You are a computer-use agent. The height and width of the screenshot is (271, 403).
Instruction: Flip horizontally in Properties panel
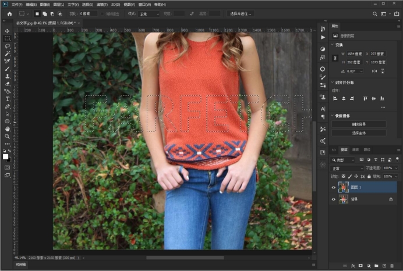pyautogui.click(x=374, y=71)
